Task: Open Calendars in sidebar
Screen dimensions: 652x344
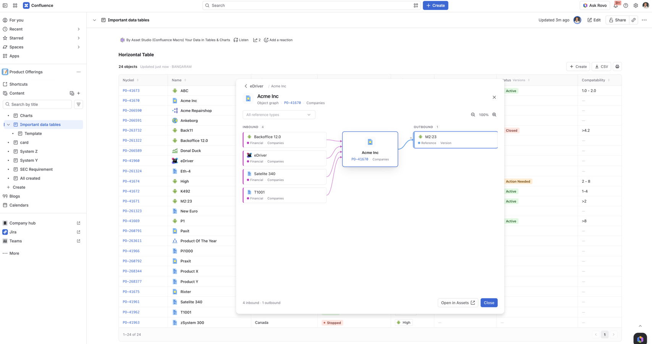Action: [19, 205]
